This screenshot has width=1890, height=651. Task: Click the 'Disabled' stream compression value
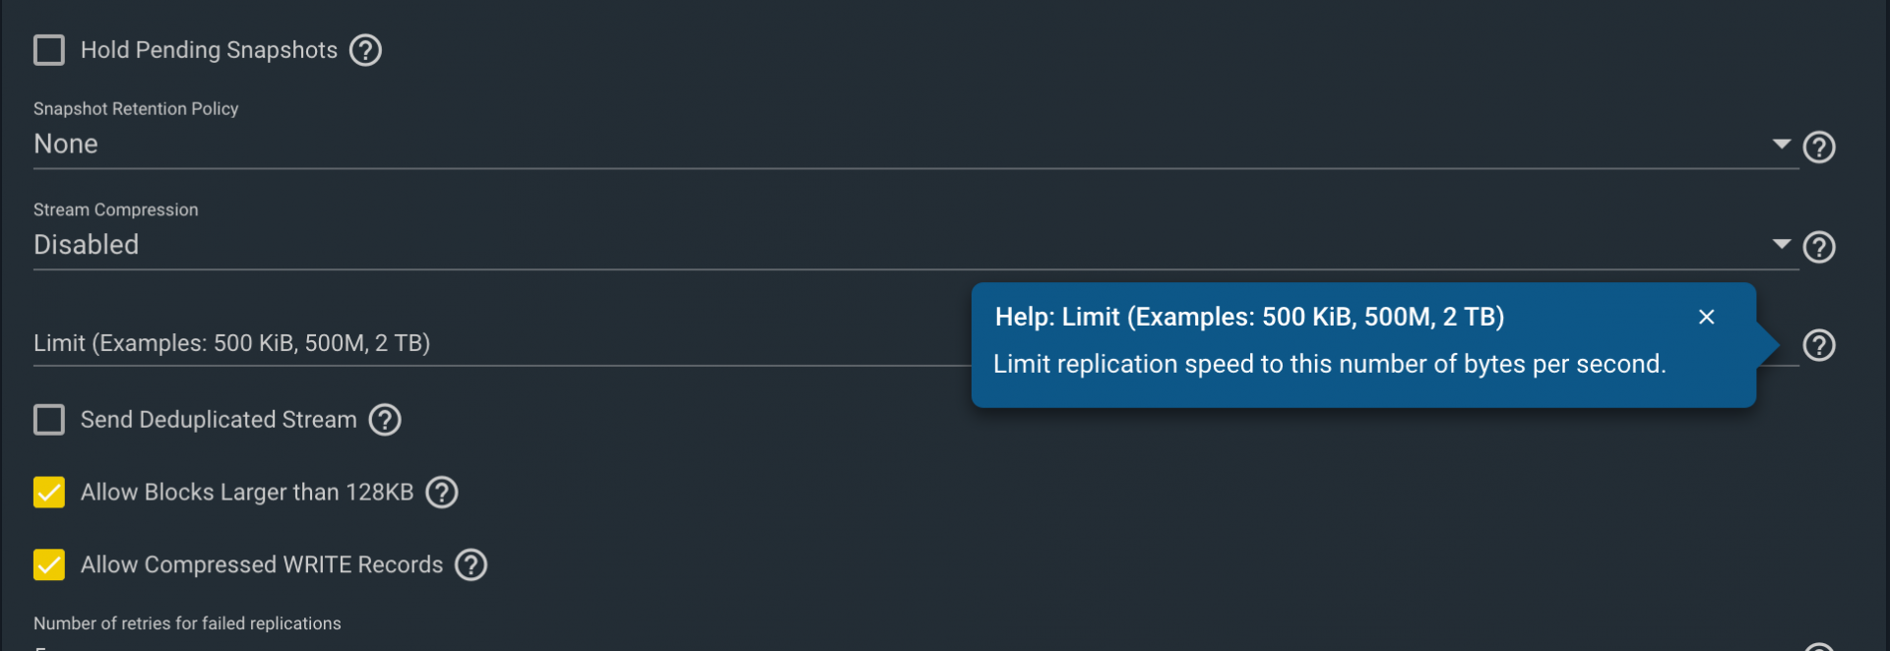[87, 245]
